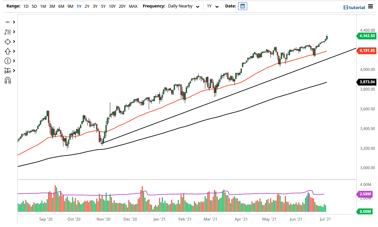Open the indicators and studies tool
This screenshot has height=227, width=378.
point(8,32)
